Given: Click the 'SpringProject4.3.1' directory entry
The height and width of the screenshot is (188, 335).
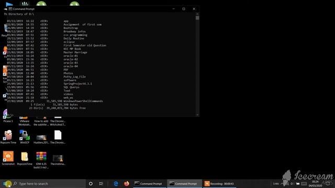Looking at the screenshot, I should [x=77, y=84].
